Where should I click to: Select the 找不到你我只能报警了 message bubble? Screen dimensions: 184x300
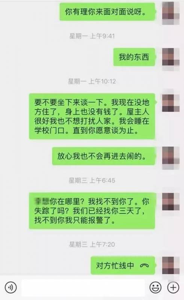click(92, 211)
